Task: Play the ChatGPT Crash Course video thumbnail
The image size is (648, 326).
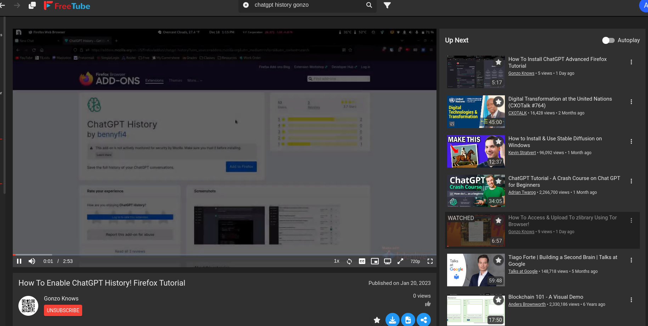Action: (x=475, y=191)
